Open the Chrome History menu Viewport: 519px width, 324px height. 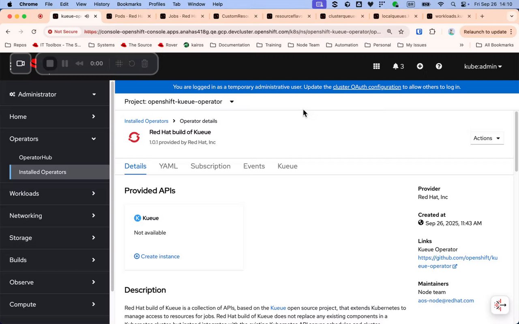[101, 4]
